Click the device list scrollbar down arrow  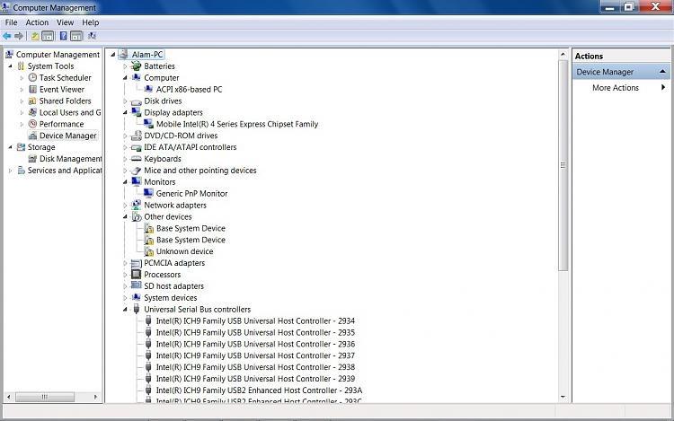(x=563, y=398)
